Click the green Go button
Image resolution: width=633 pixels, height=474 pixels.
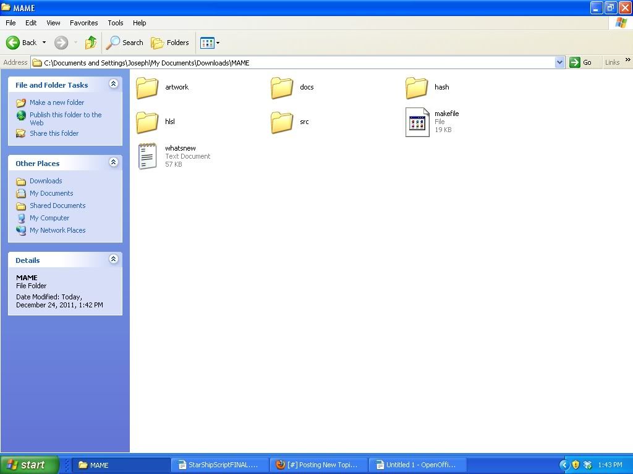click(x=580, y=62)
